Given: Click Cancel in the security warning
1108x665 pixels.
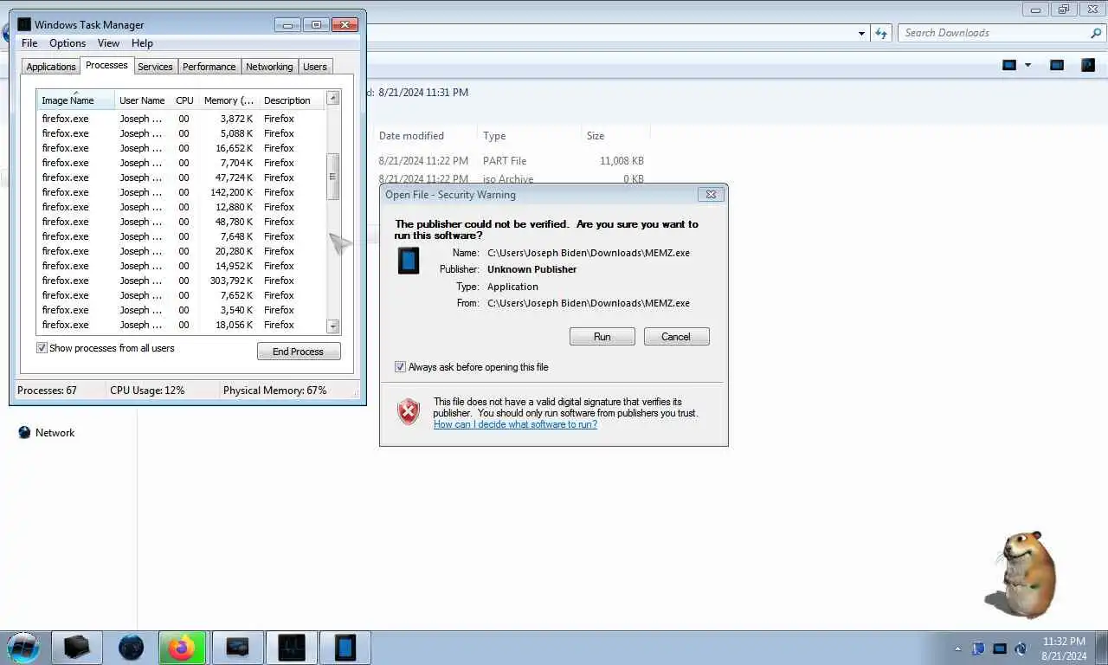Looking at the screenshot, I should (676, 337).
